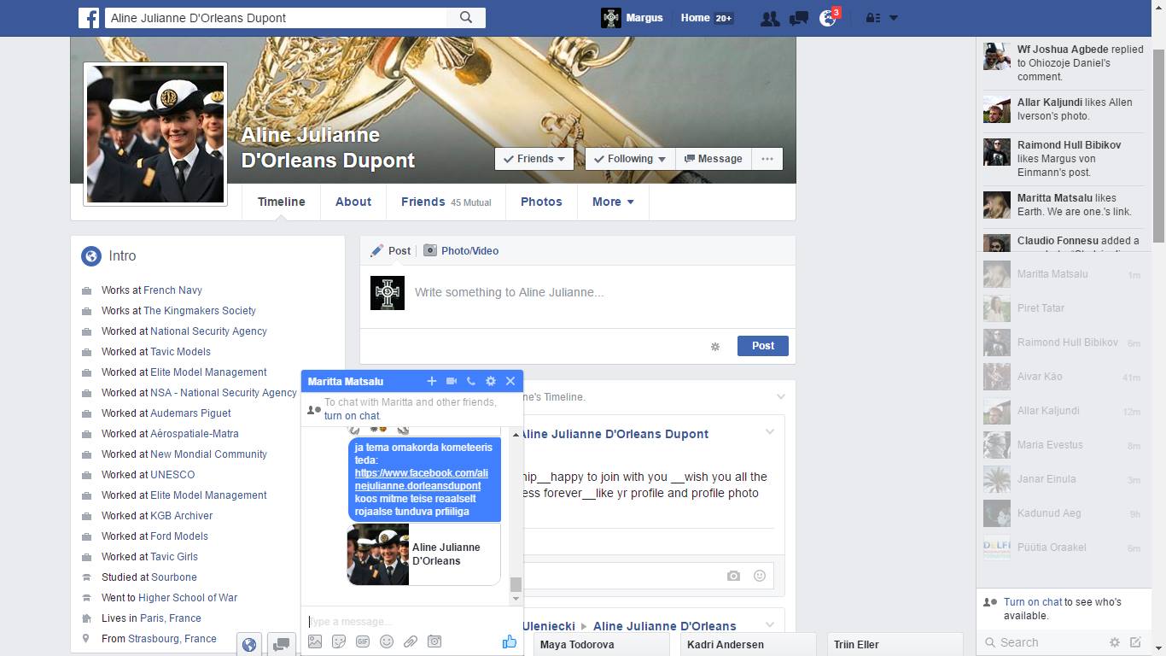This screenshot has width=1166, height=656.
Task: Open Maya Todorova chat tab
Action: click(x=600, y=645)
